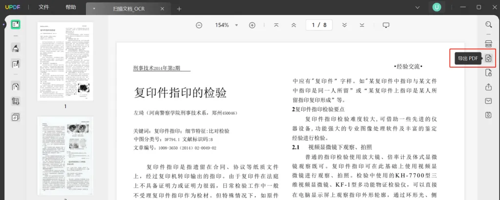Select the Comment highlighter tool
The width and height of the screenshot is (500, 200).
pyautogui.click(x=16, y=48)
